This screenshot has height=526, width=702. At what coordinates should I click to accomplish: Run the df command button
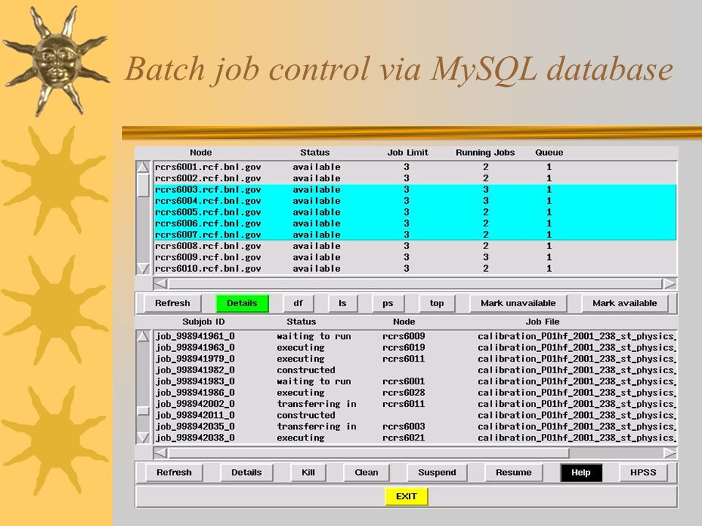point(298,303)
